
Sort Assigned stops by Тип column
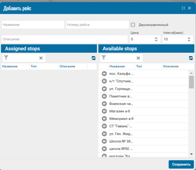click(x=34, y=66)
